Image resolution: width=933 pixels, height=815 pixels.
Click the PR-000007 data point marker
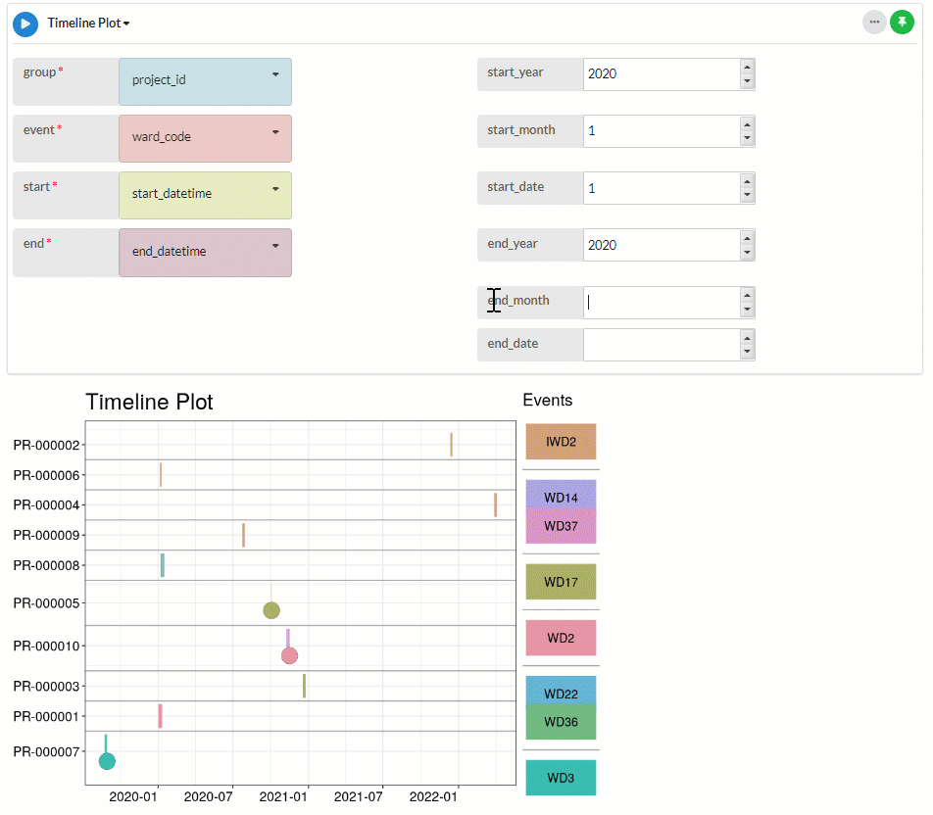tap(107, 759)
